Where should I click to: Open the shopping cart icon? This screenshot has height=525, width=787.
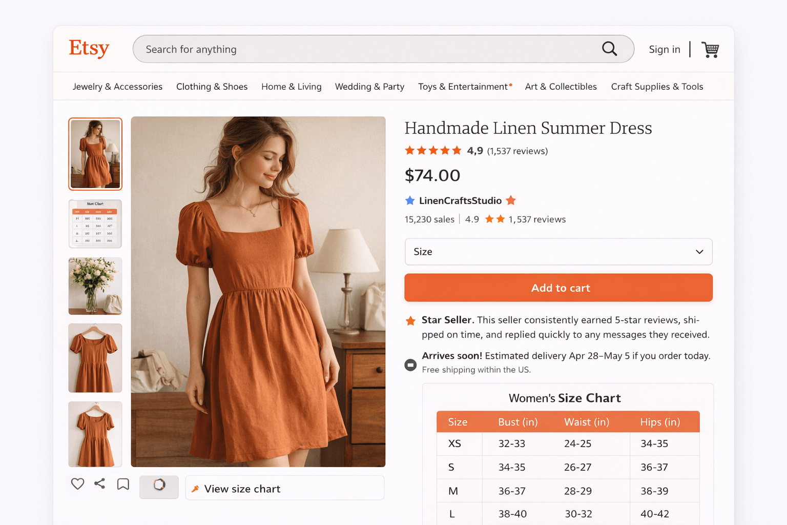click(x=710, y=49)
